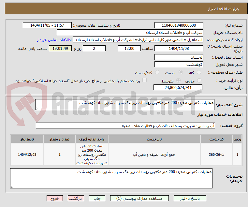Click the ردیف column header
Image resolution: width=248 pixels, height=207 pixels.
point(237,139)
